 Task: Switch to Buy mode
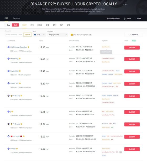pyautogui.click(x=8, y=25)
